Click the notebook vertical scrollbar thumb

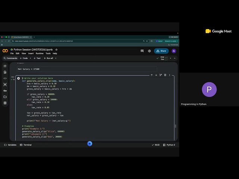(x=176, y=126)
